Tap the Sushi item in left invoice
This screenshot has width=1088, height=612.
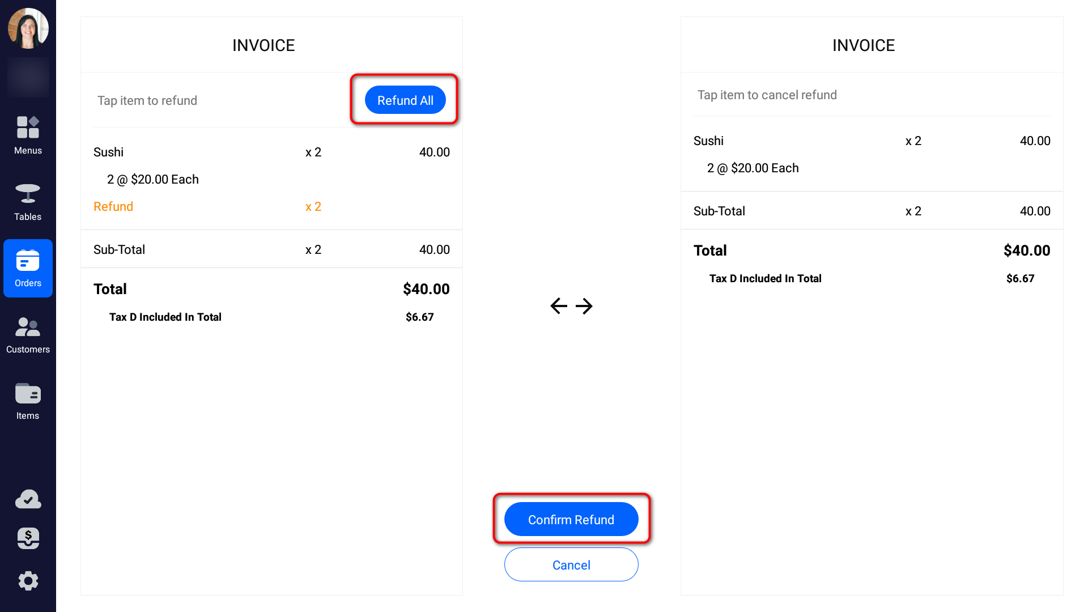[x=271, y=152]
